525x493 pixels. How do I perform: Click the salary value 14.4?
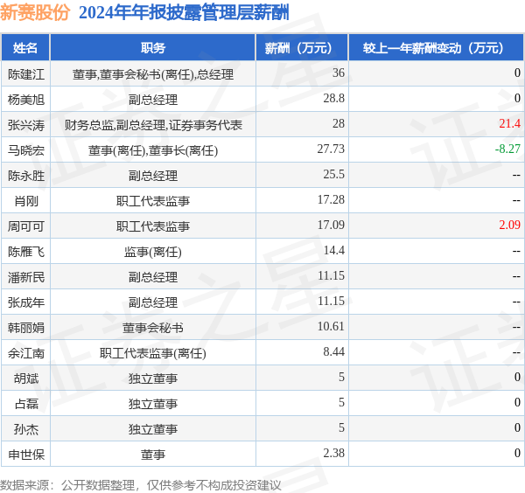tap(334, 251)
